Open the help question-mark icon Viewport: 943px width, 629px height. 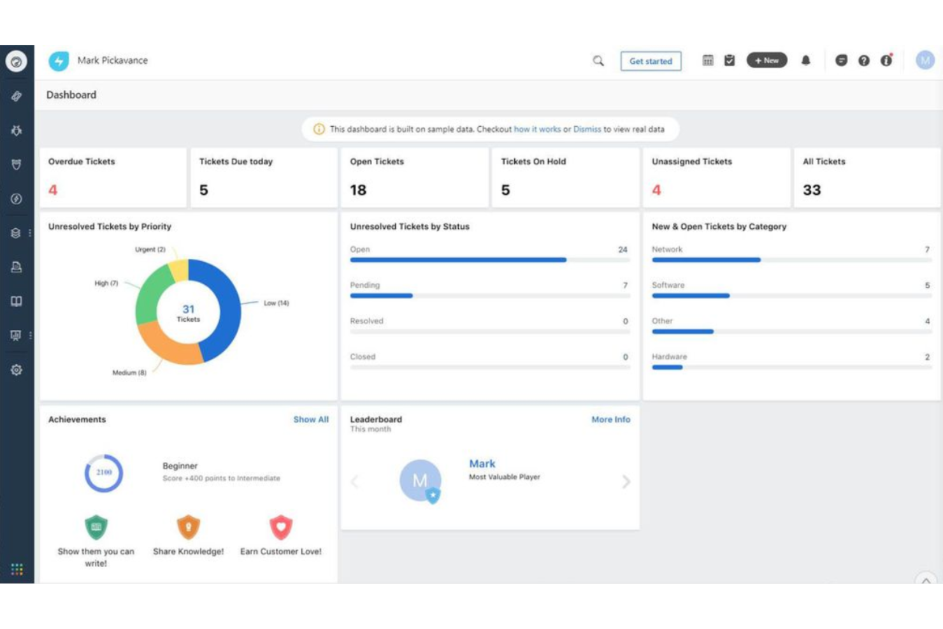(x=863, y=60)
